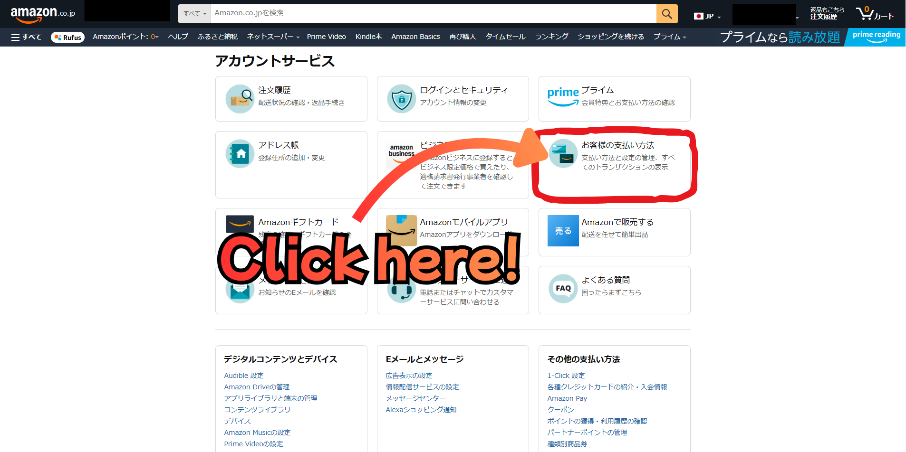Open the JP language dropdown
The width and height of the screenshot is (906, 452).
point(708,16)
